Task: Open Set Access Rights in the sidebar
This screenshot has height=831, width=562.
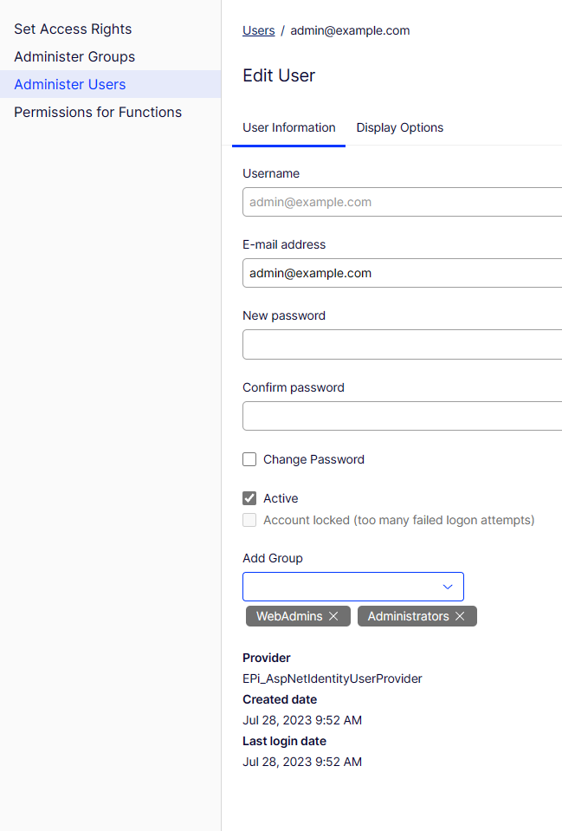Action: [73, 29]
